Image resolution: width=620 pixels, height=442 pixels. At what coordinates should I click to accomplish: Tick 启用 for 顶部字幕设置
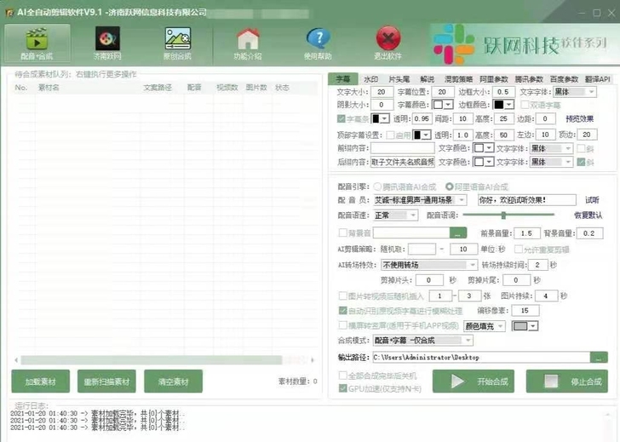tap(390, 135)
